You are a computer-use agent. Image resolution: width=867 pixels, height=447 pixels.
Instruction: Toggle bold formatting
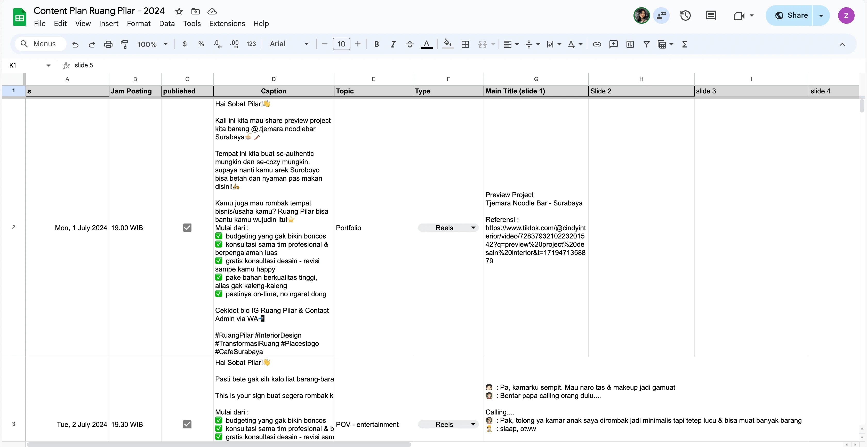pos(376,44)
